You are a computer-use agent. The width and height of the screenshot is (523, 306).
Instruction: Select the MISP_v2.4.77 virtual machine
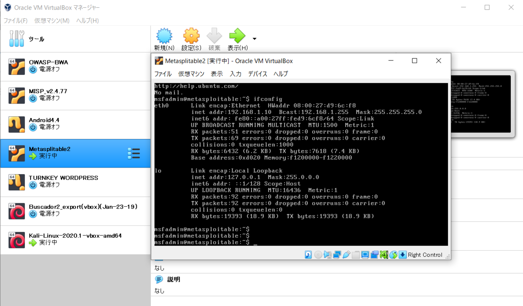(75, 95)
